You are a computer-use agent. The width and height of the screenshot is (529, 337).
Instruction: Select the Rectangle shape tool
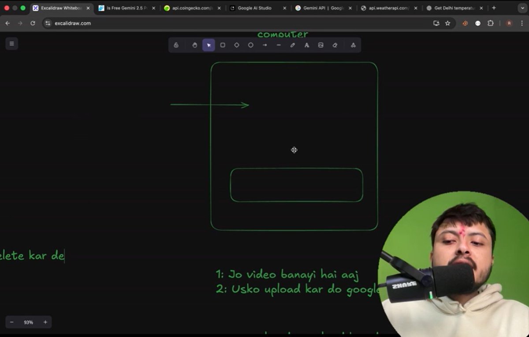[223, 45]
